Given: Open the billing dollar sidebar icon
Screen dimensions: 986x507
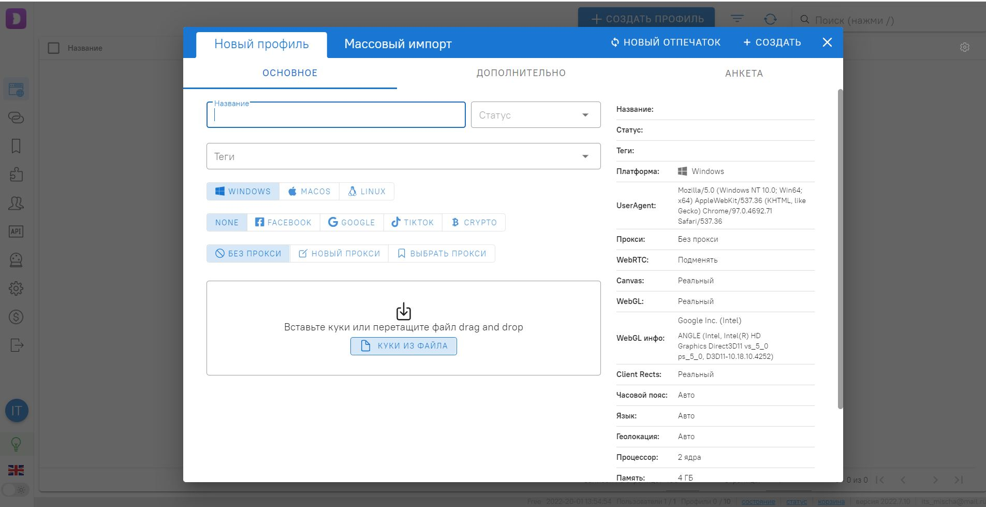Looking at the screenshot, I should [16, 317].
